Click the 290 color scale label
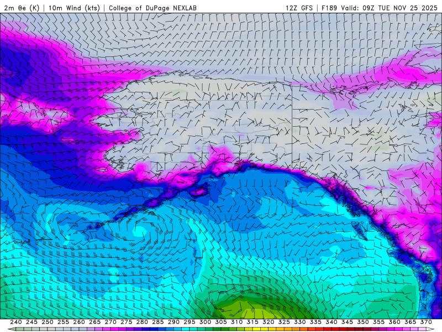This screenshot has width=442, height=332. (x=173, y=322)
